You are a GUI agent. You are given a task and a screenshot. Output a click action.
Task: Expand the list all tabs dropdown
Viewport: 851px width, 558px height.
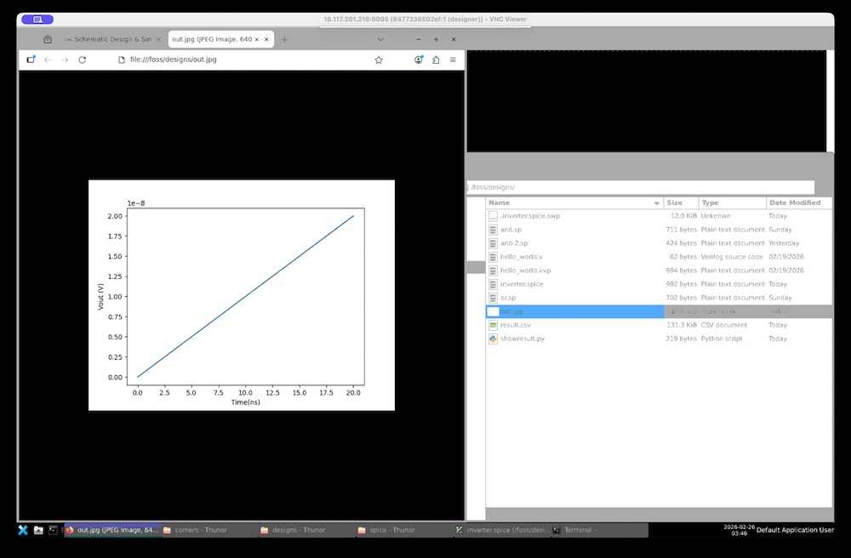[380, 39]
